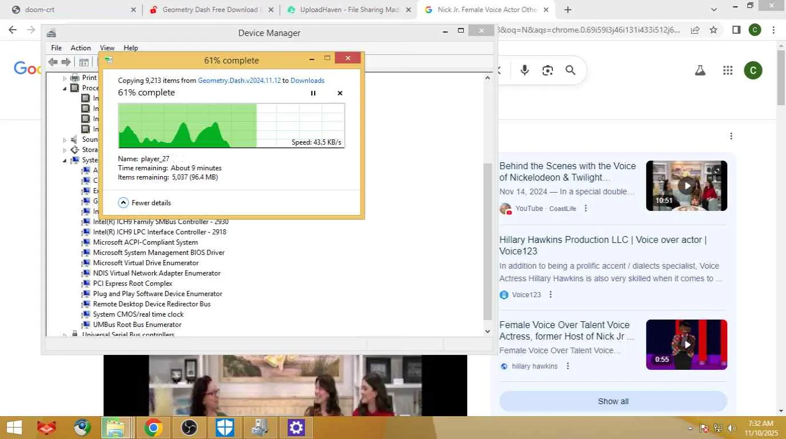Open the File menu in Device Manager

tap(56, 48)
